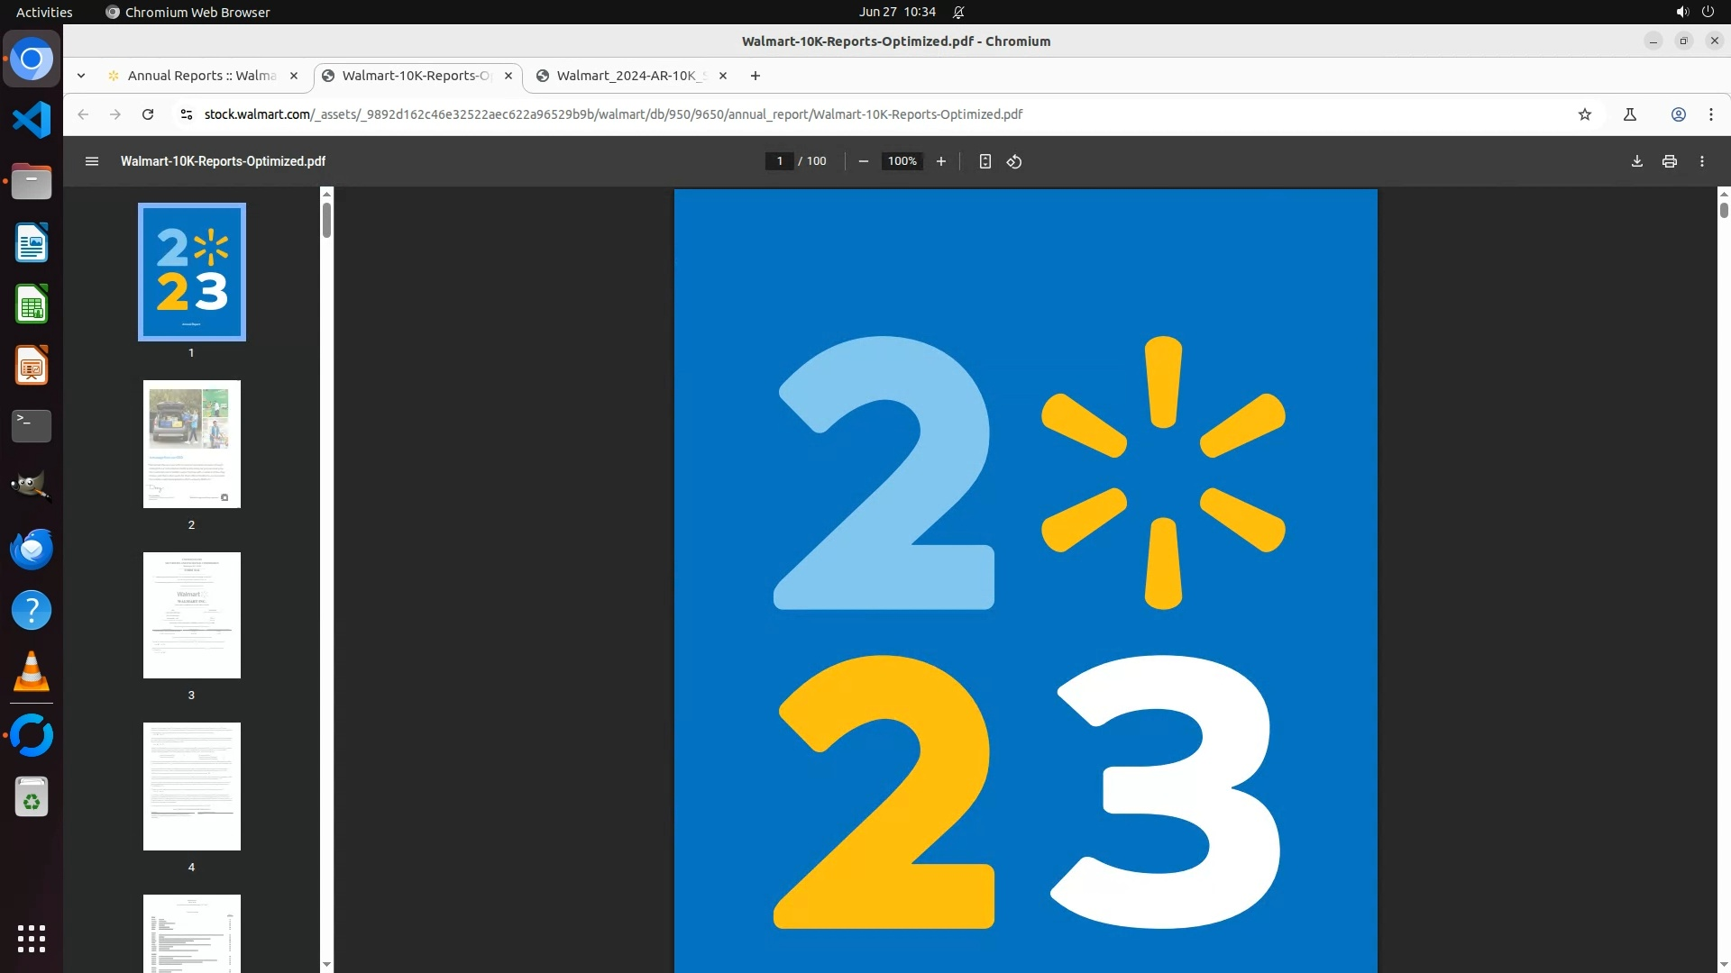Zoom out with the minus icon

point(863,161)
